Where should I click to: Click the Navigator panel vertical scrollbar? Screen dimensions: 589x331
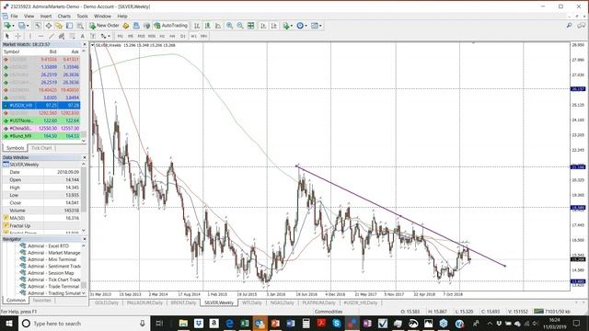84,269
